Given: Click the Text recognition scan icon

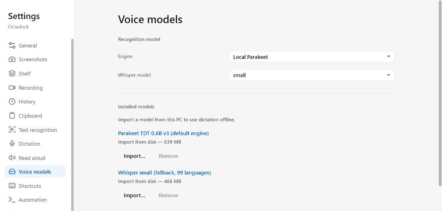Looking at the screenshot, I should [12, 130].
